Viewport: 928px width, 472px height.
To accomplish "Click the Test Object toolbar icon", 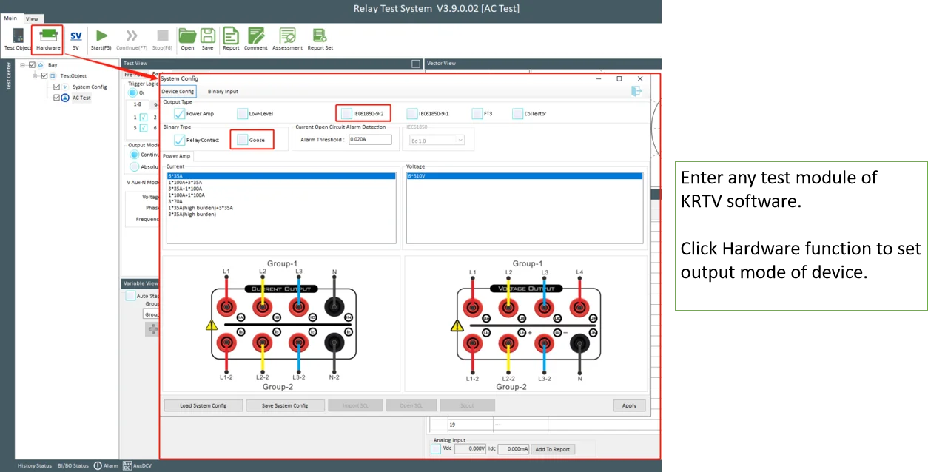I will (x=18, y=38).
